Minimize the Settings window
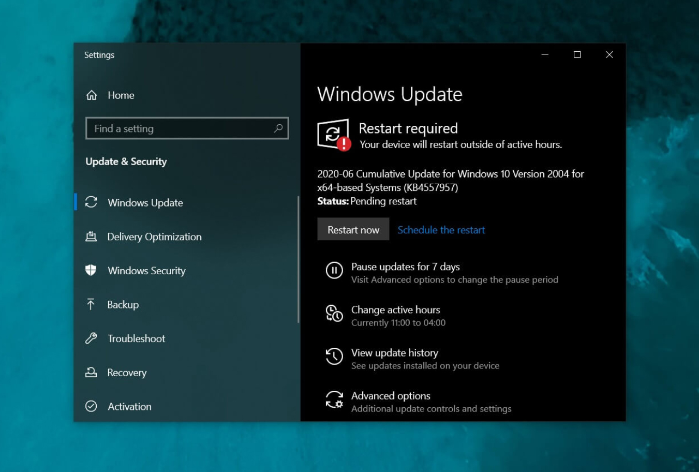 [545, 54]
